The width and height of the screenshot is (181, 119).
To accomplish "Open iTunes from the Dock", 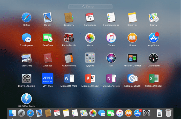I will [119, 113].
